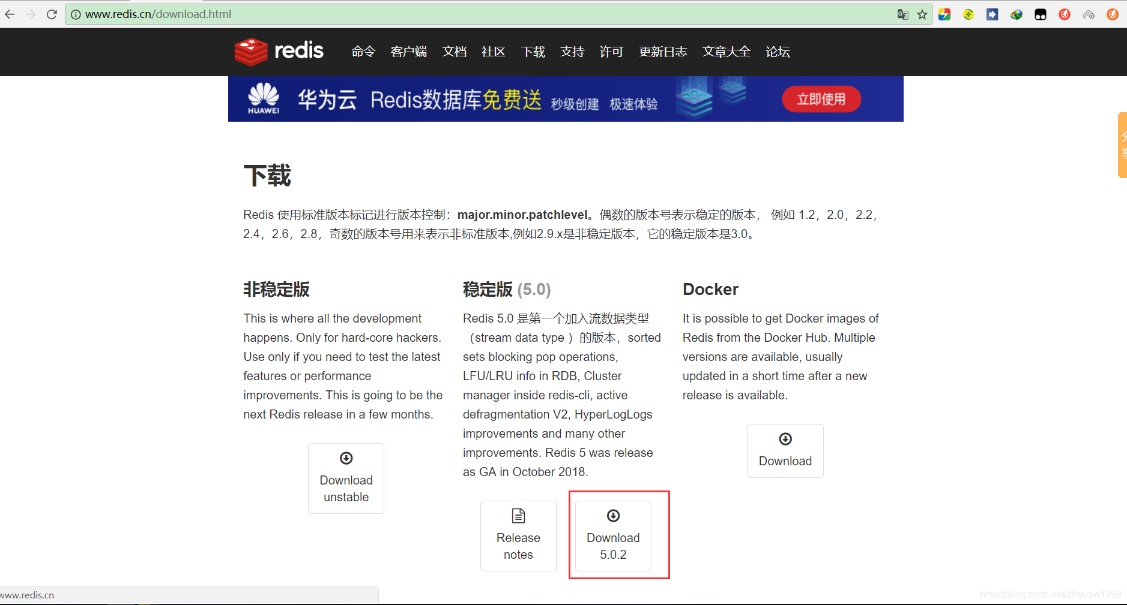The height and width of the screenshot is (605, 1127).
Task: Click the Download unstable label
Action: point(346,489)
